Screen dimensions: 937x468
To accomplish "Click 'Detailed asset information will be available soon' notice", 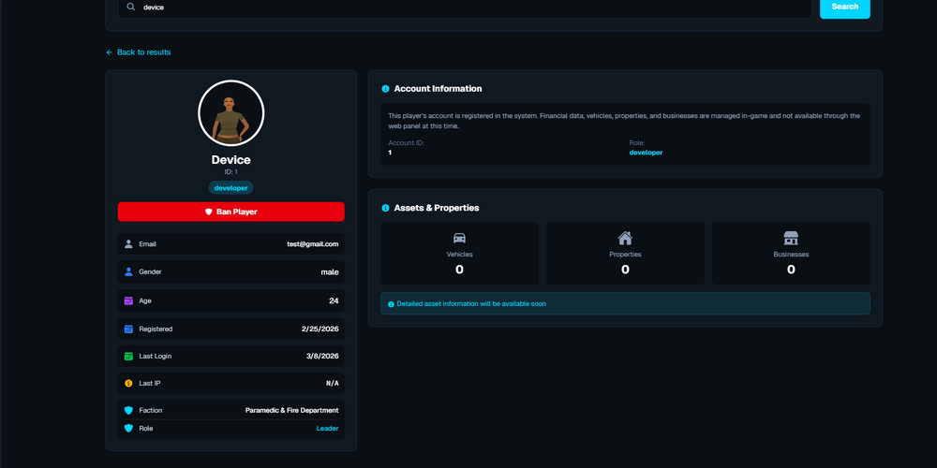I will coord(625,304).
